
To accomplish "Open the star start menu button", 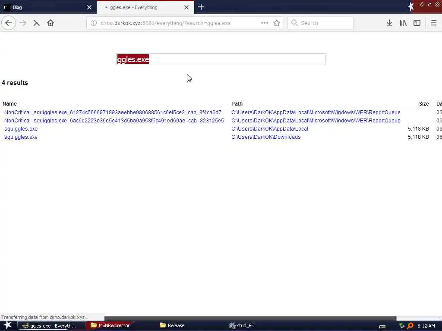I will [x=8, y=325].
